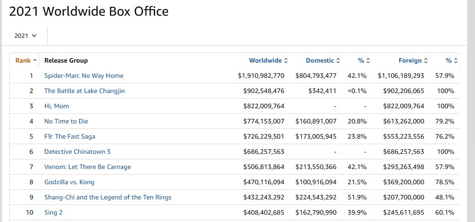Click the 2021 Worldwide Box Office heading

(x=89, y=12)
